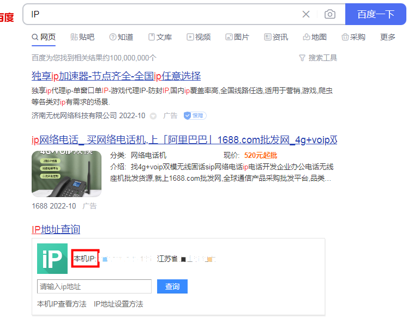The image size is (408, 318).
Task: Open the 本机IP查看方法 link
Action: pos(62,304)
